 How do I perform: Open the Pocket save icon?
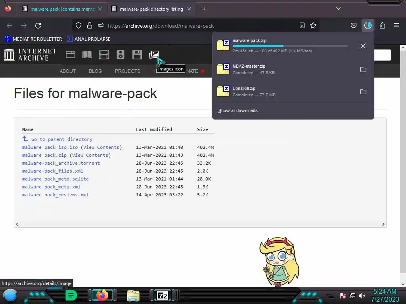tap(354, 25)
